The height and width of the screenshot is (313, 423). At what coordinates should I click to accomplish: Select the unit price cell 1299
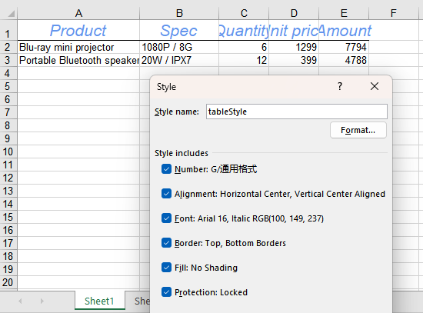pos(294,47)
